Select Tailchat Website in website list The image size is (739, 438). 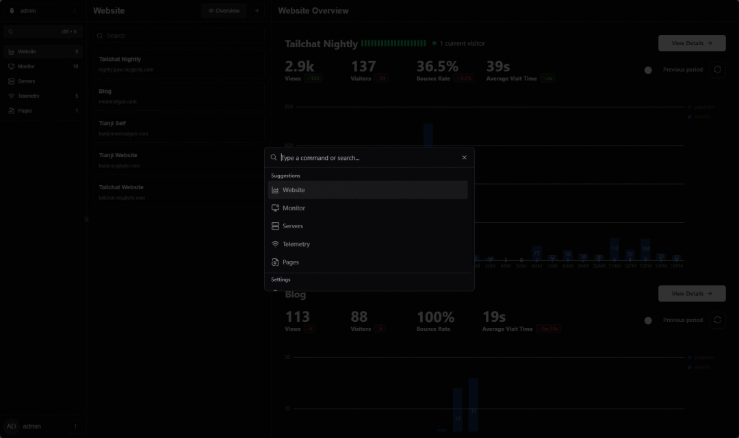[x=179, y=193]
